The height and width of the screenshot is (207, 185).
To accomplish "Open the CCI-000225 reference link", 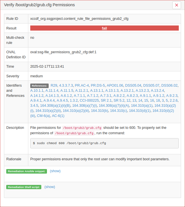I will 89,101.
